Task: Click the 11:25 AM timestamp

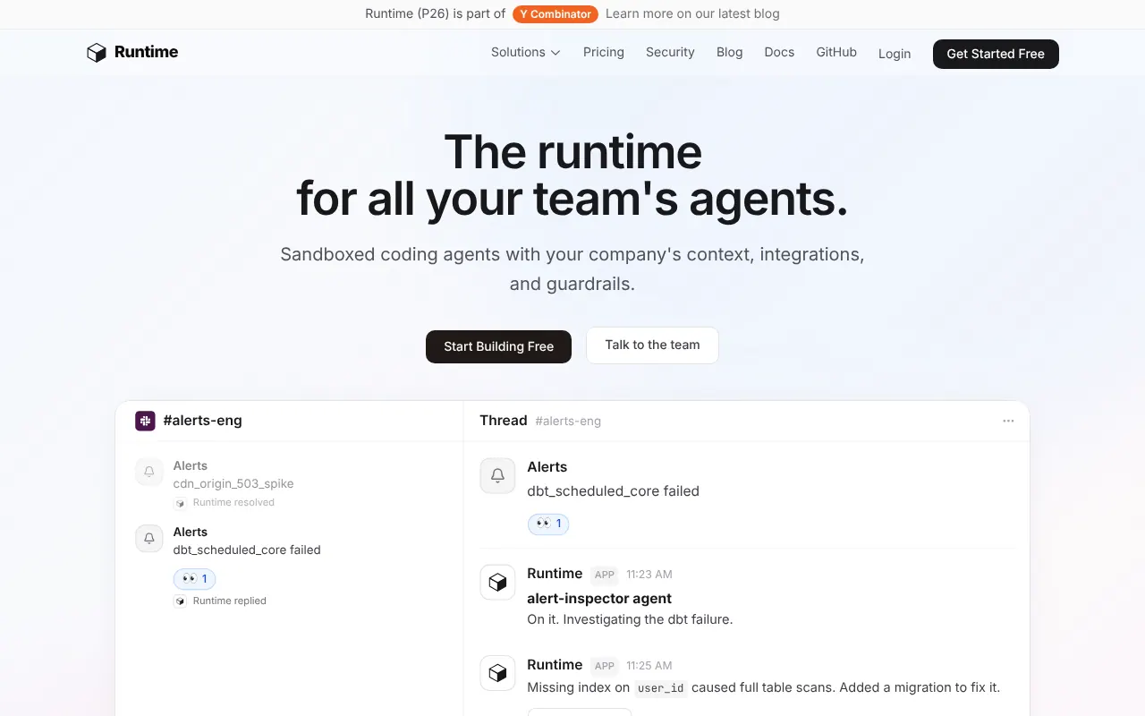Action: [649, 666]
